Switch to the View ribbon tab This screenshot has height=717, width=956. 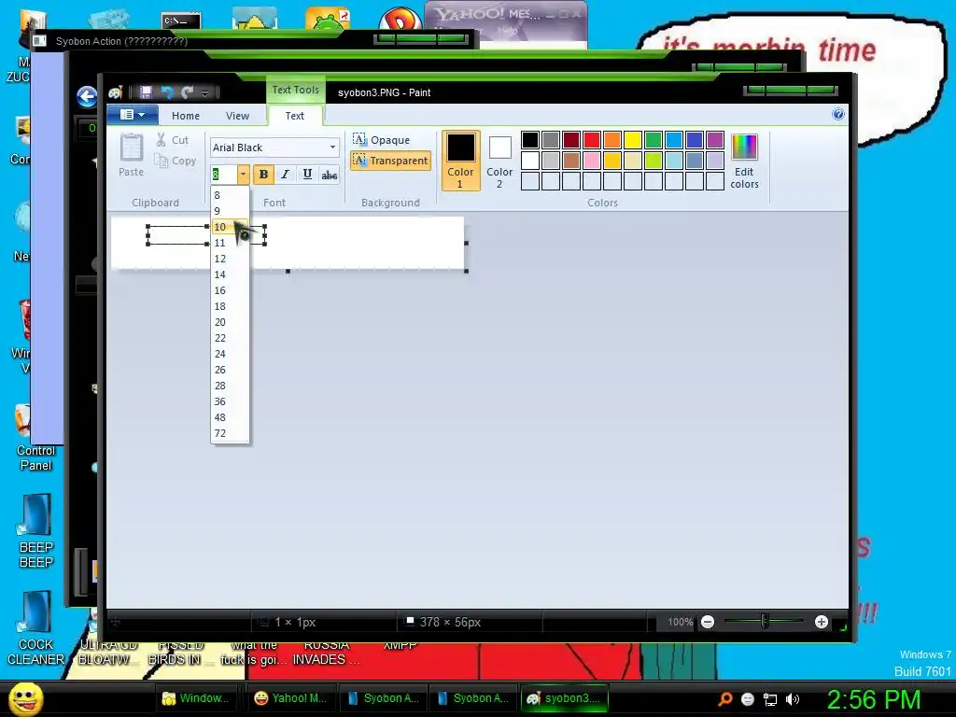(237, 115)
